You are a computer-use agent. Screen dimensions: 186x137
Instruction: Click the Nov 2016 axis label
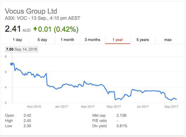(x=34, y=107)
